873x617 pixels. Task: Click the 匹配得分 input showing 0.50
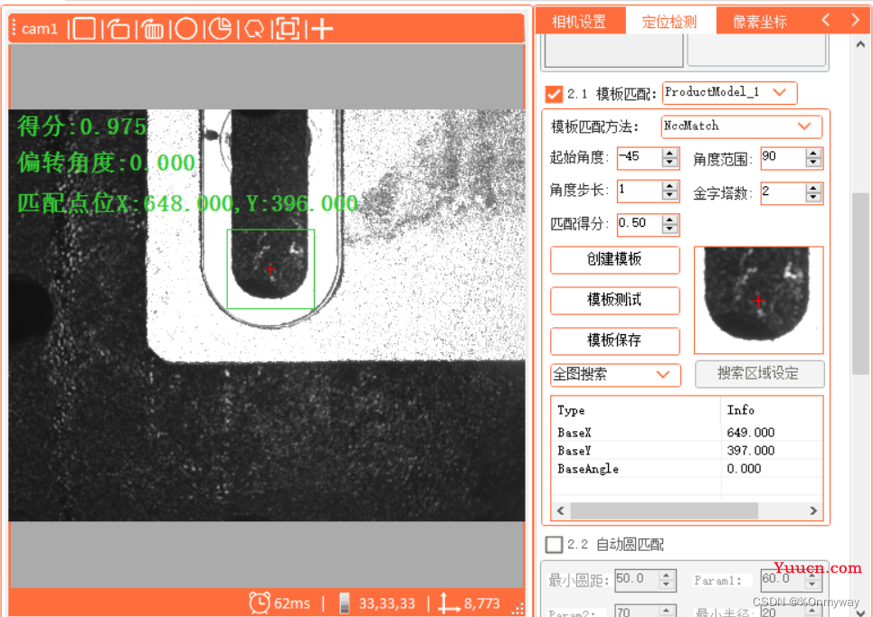coord(640,225)
